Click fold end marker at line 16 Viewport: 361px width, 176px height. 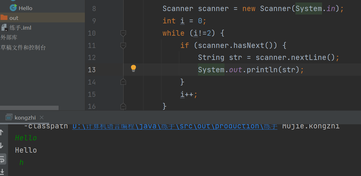click(123, 106)
